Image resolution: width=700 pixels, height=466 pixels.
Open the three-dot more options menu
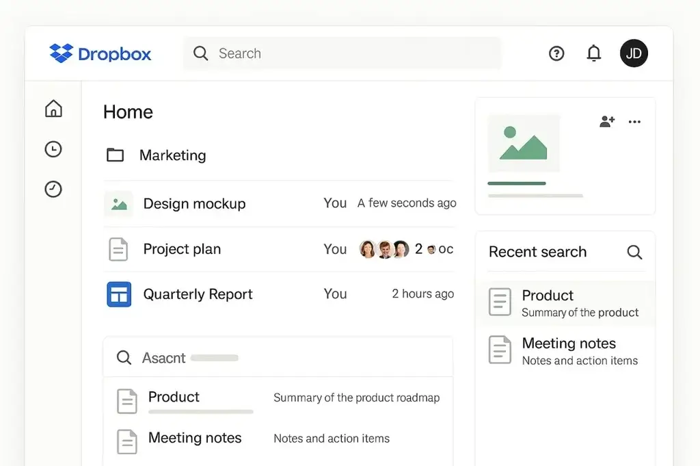pos(634,122)
